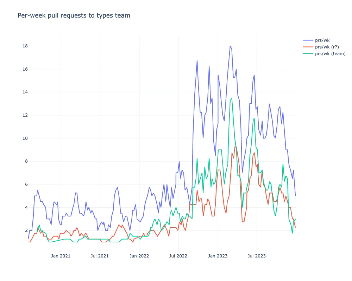Viewport: 352px width, 281px height.
Task: Toggle the prs/wk (team) legend entry
Action: (324, 54)
